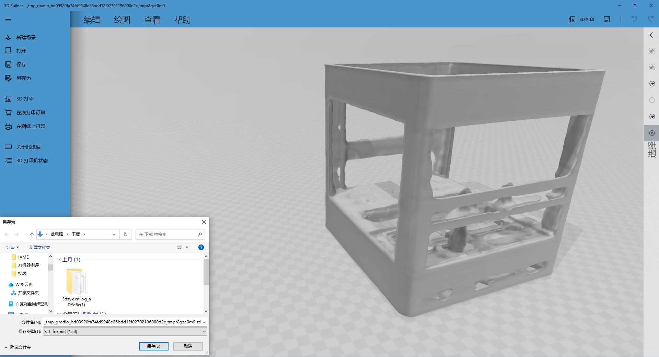Undo the last action
The image size is (659, 357).
[634, 19]
